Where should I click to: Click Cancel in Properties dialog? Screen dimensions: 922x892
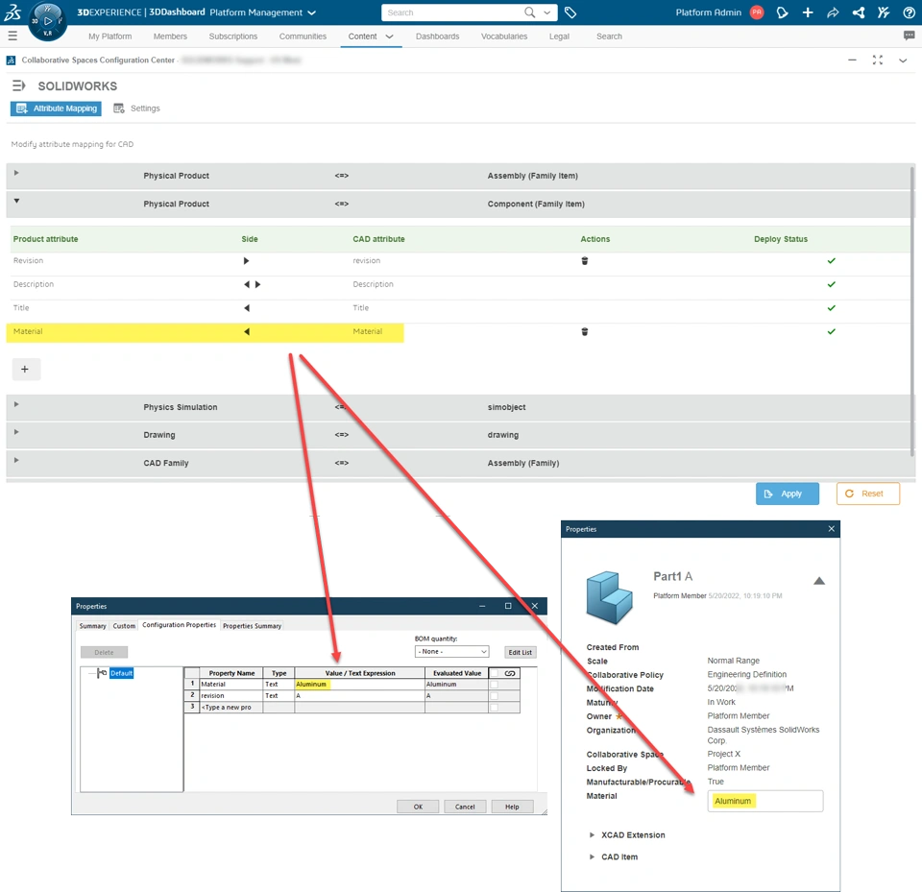coord(465,807)
